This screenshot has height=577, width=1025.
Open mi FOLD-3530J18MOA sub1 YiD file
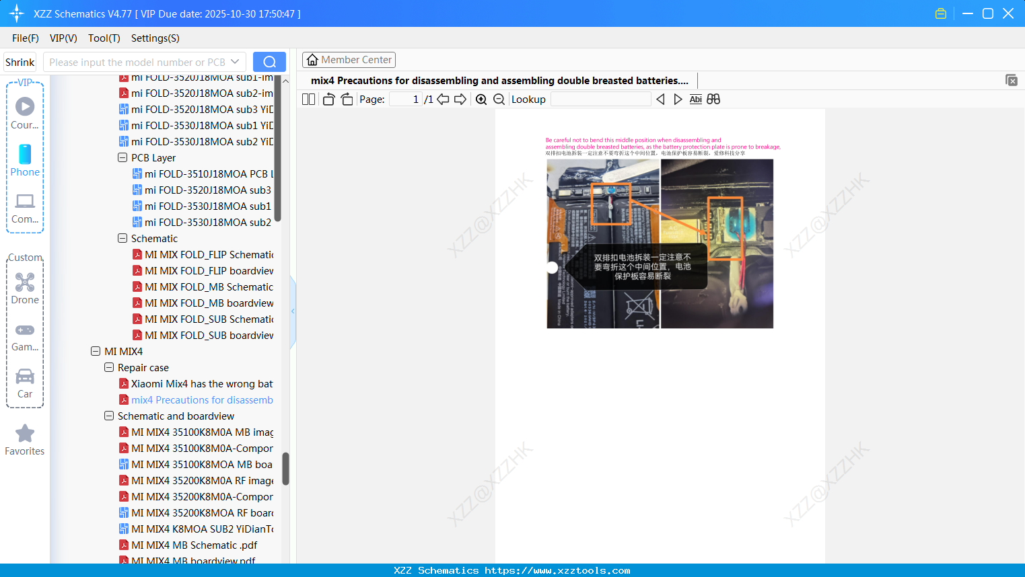tap(196, 125)
